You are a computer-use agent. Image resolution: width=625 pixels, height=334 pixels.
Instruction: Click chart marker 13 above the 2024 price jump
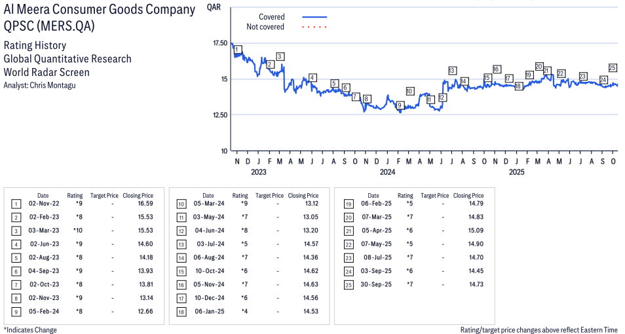click(452, 70)
